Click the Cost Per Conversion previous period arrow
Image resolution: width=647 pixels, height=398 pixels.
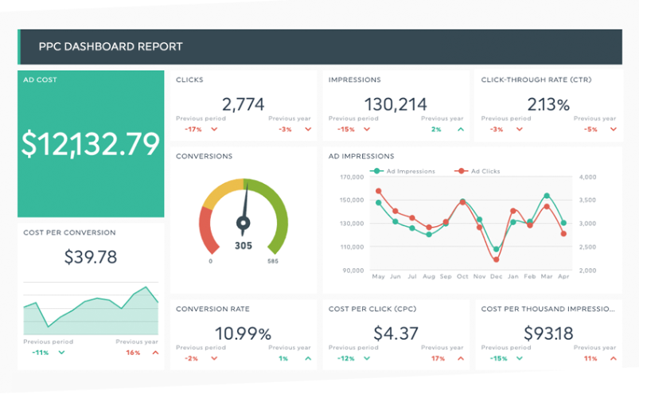61,352
